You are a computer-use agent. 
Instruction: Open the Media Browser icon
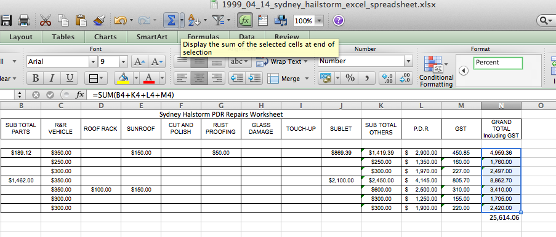(281, 20)
